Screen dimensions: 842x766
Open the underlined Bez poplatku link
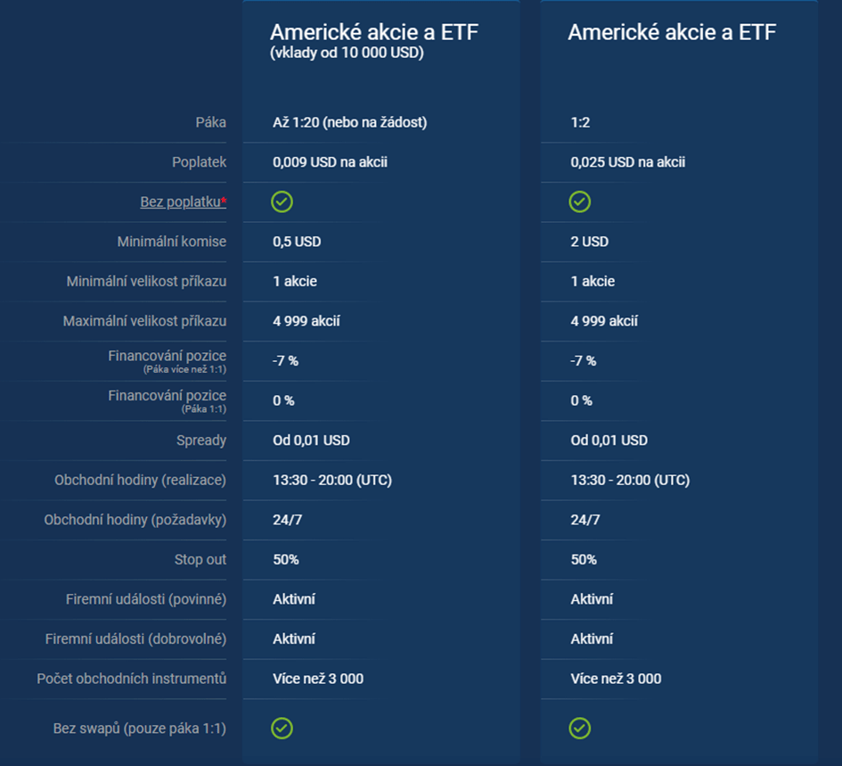click(180, 202)
